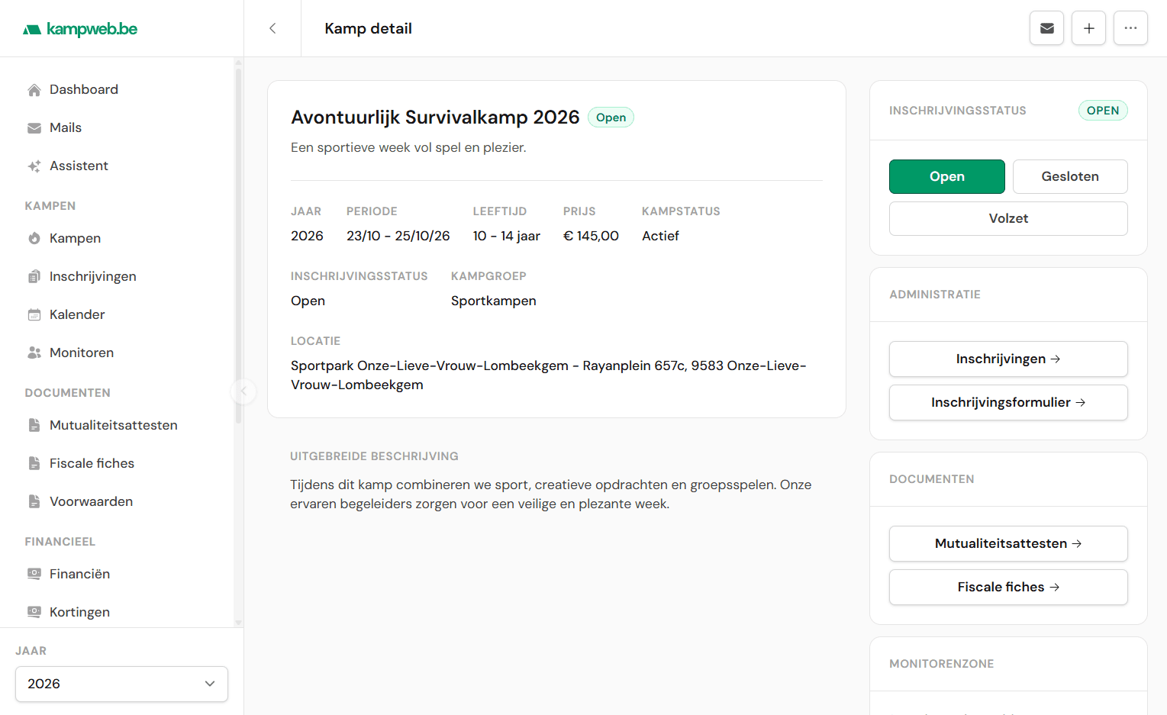The height and width of the screenshot is (715, 1167).
Task: Click the Kampgroep value Sportkampen
Action: point(493,301)
